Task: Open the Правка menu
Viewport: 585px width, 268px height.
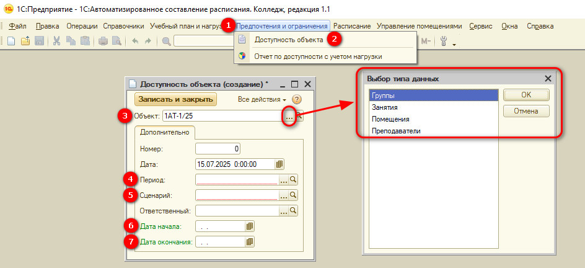Action: tap(48, 26)
